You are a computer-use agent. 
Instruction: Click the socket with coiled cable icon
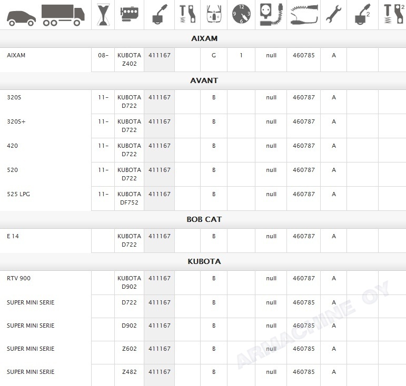click(271, 15)
